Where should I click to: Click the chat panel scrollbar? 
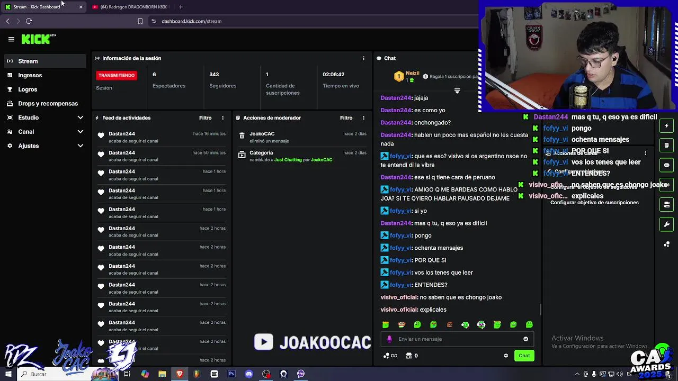click(540, 309)
